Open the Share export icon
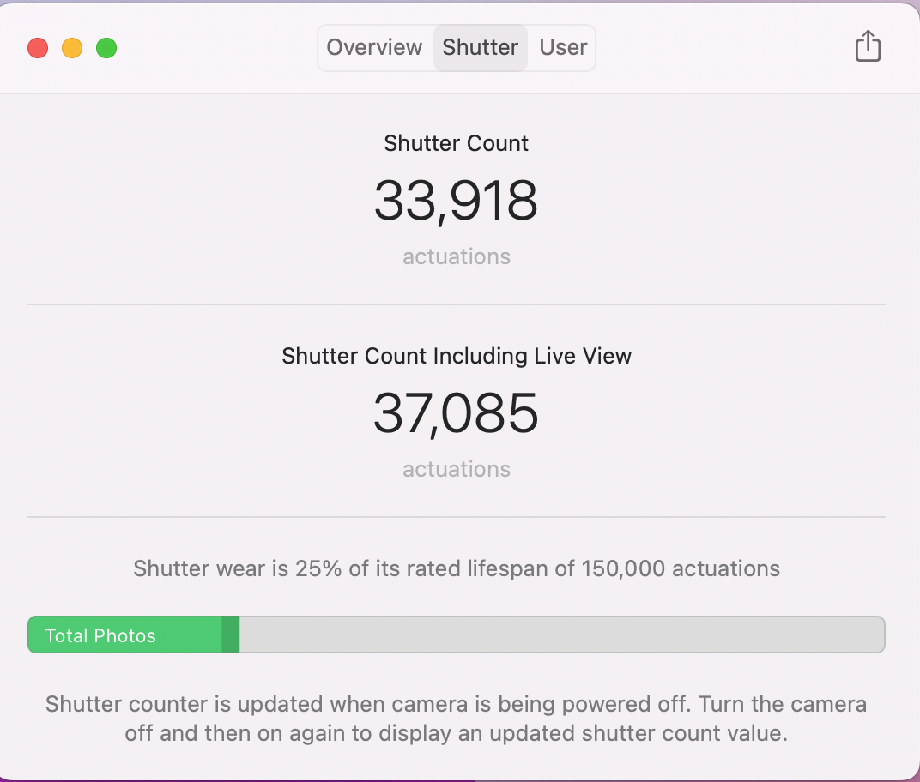 pyautogui.click(x=868, y=47)
